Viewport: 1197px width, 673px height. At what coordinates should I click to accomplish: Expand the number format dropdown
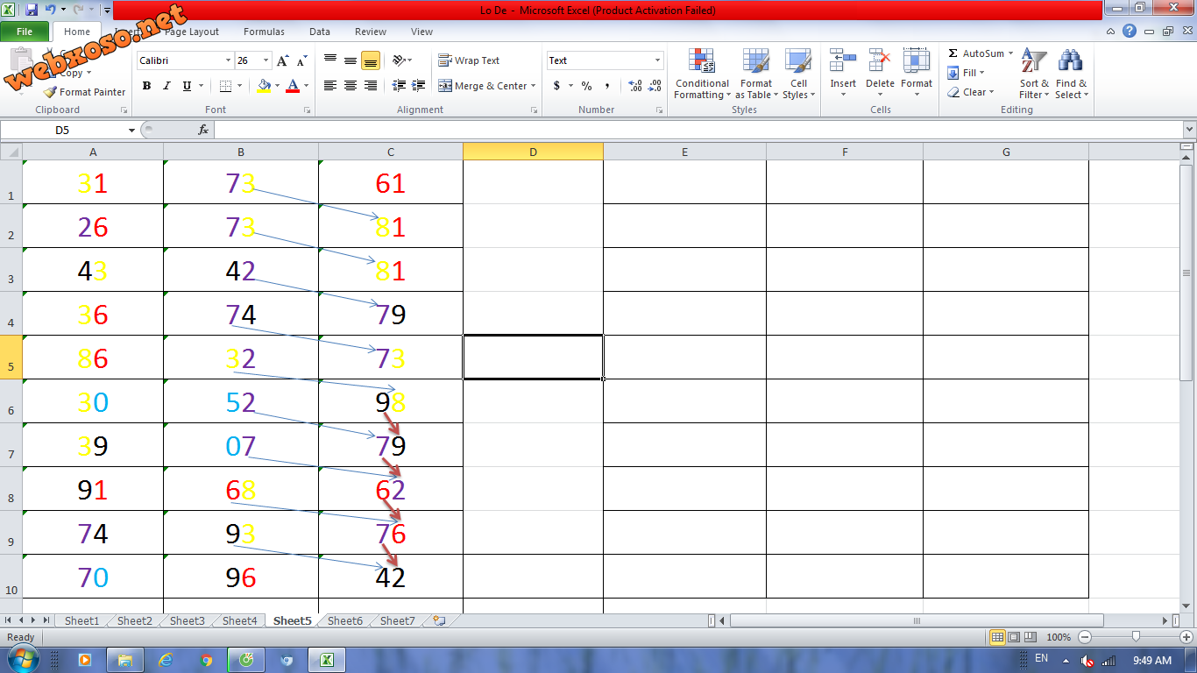(x=657, y=60)
